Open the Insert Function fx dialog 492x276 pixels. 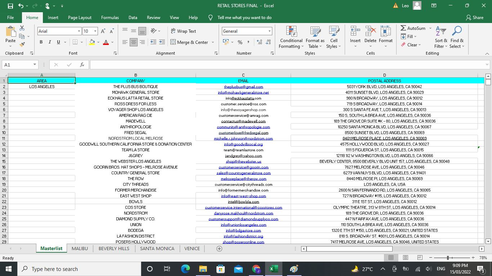pos(82,65)
